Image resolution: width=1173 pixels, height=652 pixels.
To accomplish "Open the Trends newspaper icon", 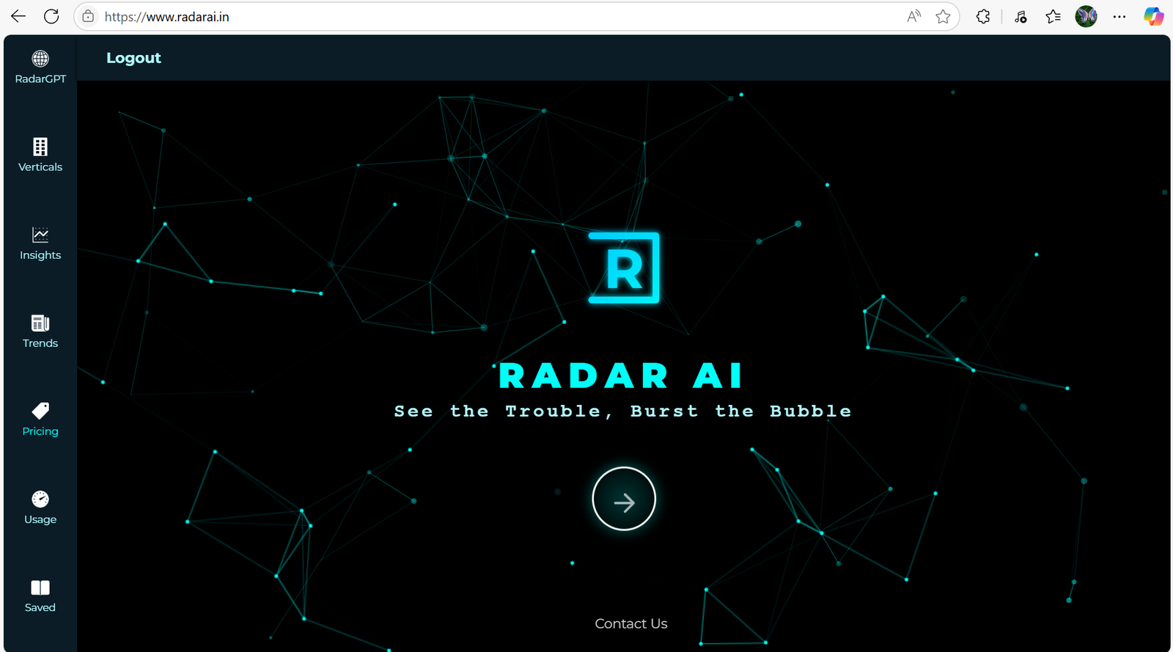I will tap(40, 323).
